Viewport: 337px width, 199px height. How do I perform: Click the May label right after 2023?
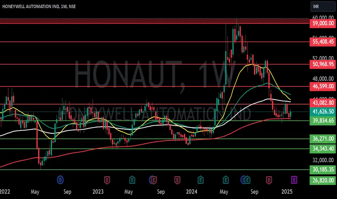click(x=128, y=192)
